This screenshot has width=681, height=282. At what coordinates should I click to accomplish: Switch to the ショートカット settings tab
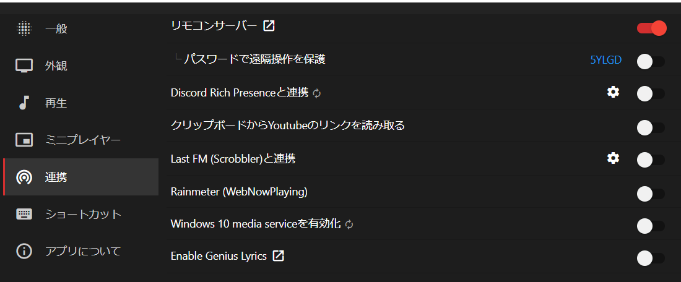tap(83, 215)
